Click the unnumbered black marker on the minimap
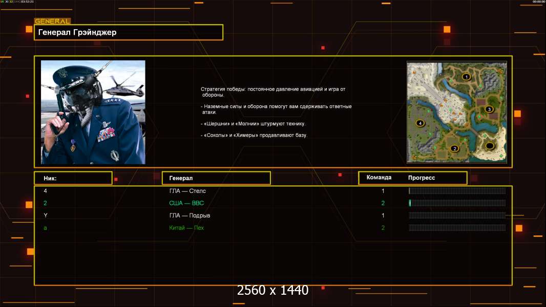 coord(490,146)
